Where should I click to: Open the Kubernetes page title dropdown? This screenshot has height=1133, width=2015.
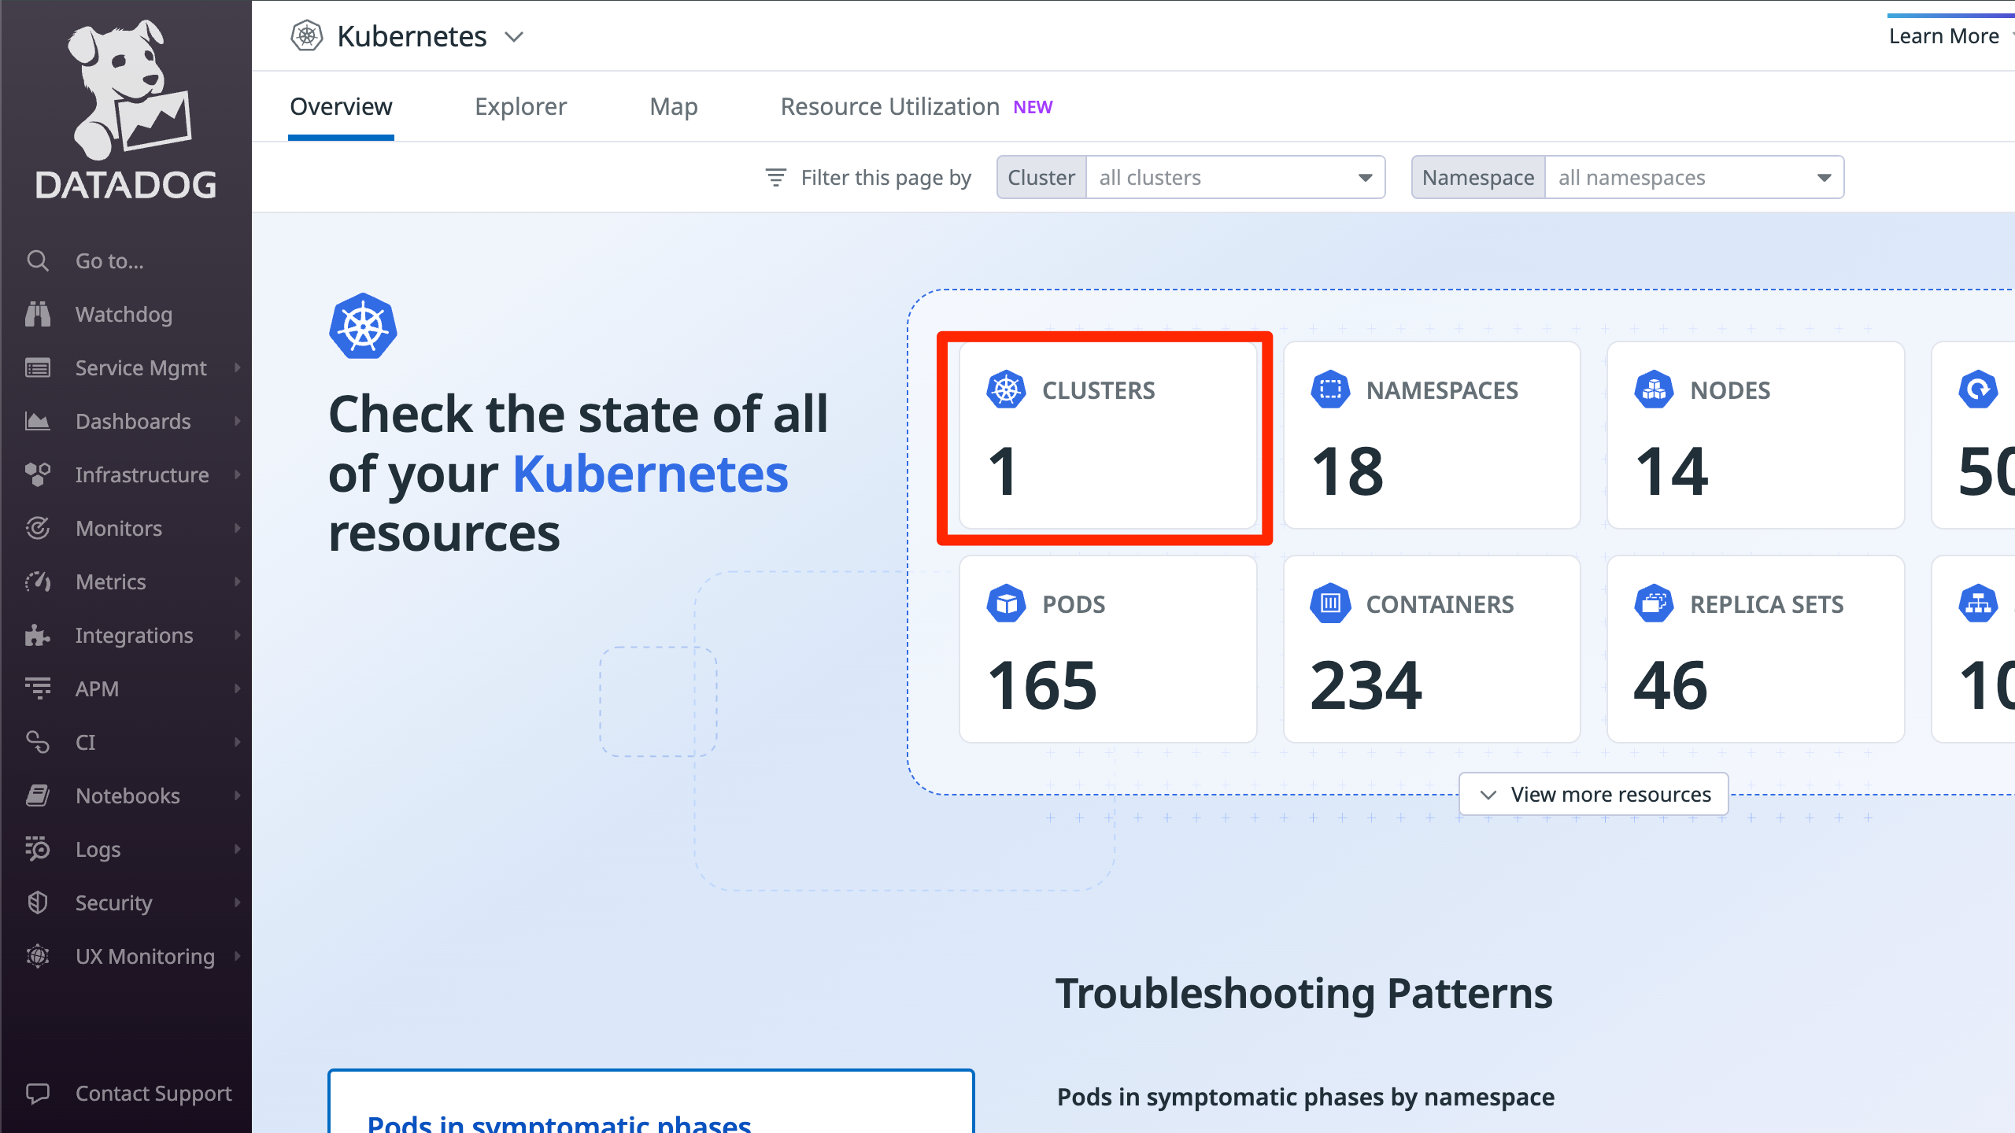514,36
